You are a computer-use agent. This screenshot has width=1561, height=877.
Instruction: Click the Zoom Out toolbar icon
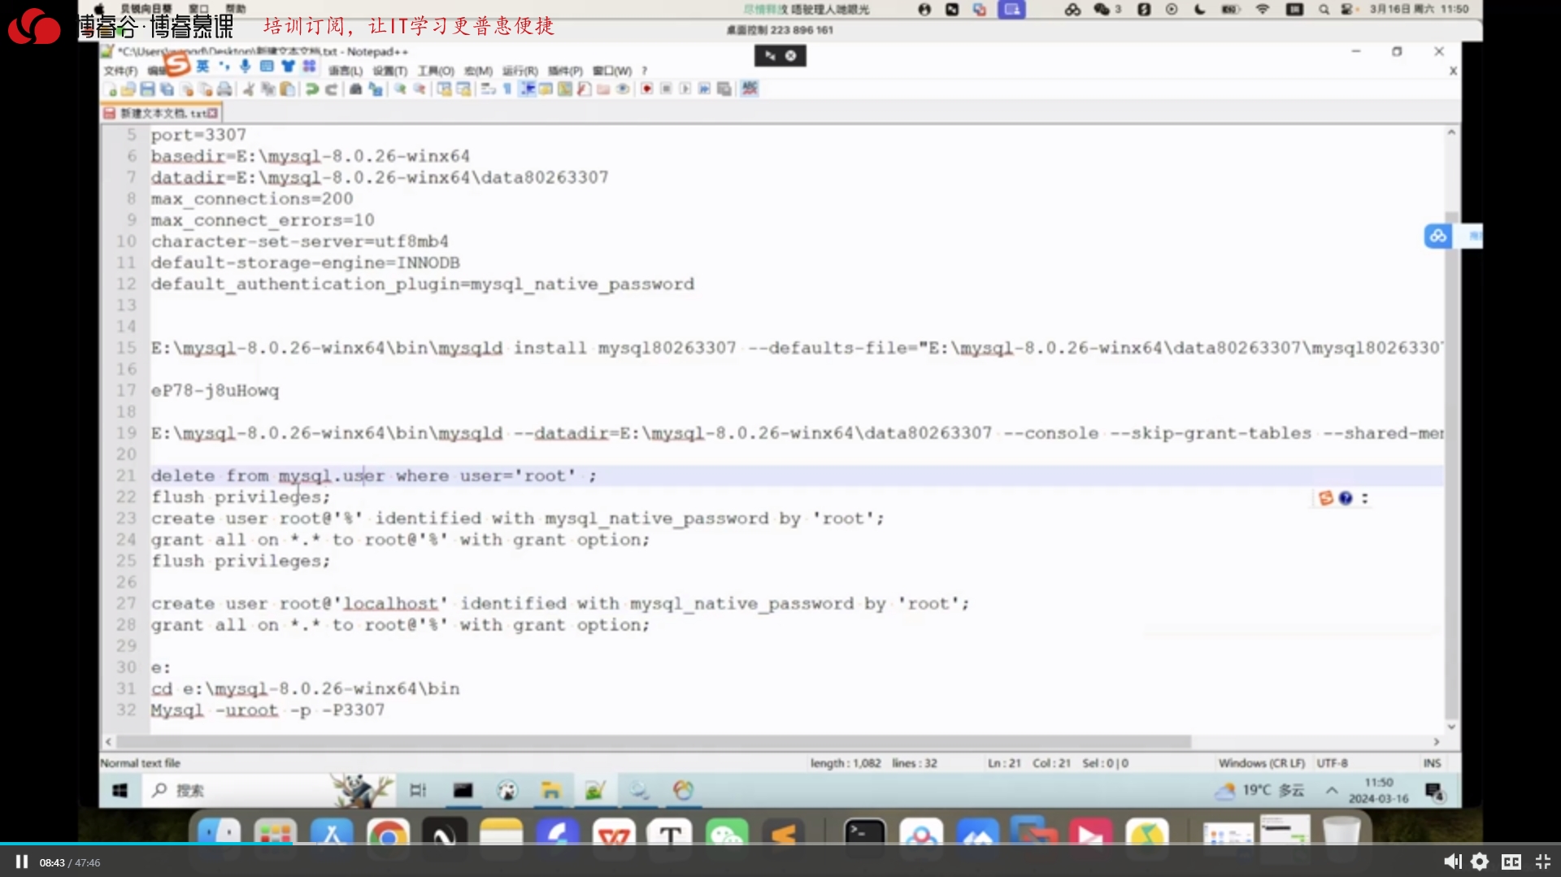(420, 89)
